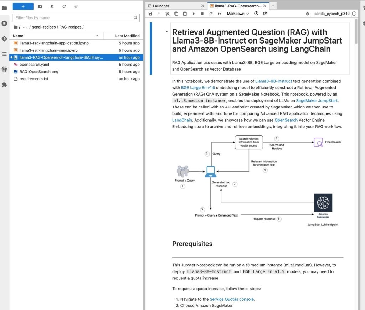365x310 pixels.
Task: Open the Git sidebar panel
Action: point(4,39)
